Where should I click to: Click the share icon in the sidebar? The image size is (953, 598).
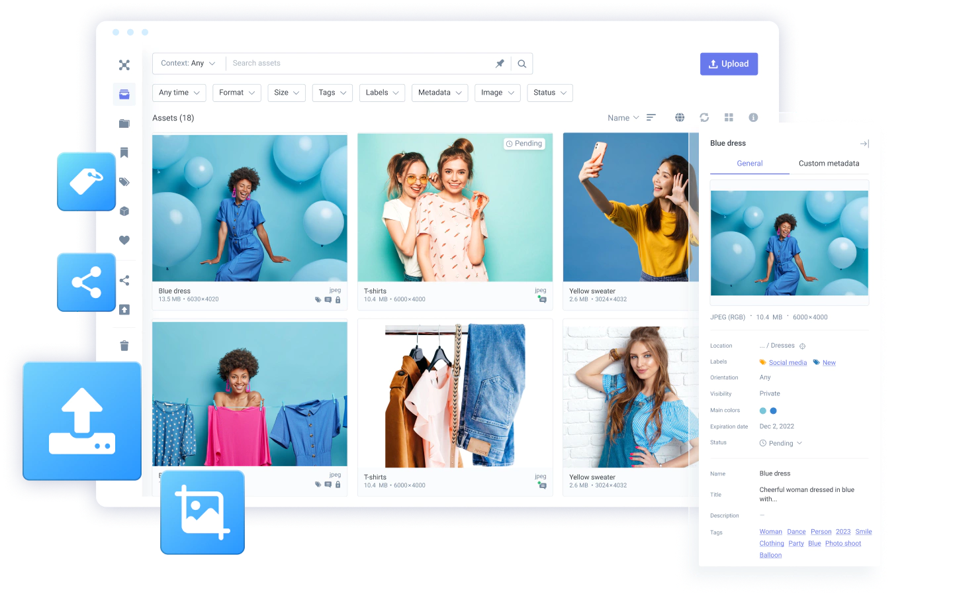[124, 281]
